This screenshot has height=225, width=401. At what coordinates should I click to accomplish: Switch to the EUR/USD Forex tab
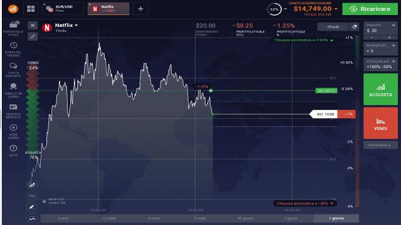63,9
